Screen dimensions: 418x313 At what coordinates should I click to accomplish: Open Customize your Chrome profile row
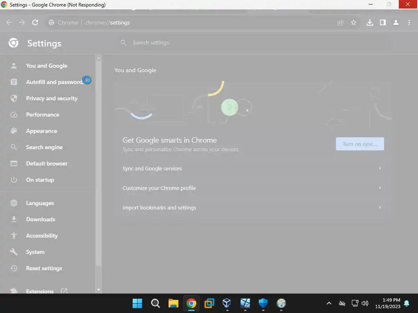(x=253, y=188)
